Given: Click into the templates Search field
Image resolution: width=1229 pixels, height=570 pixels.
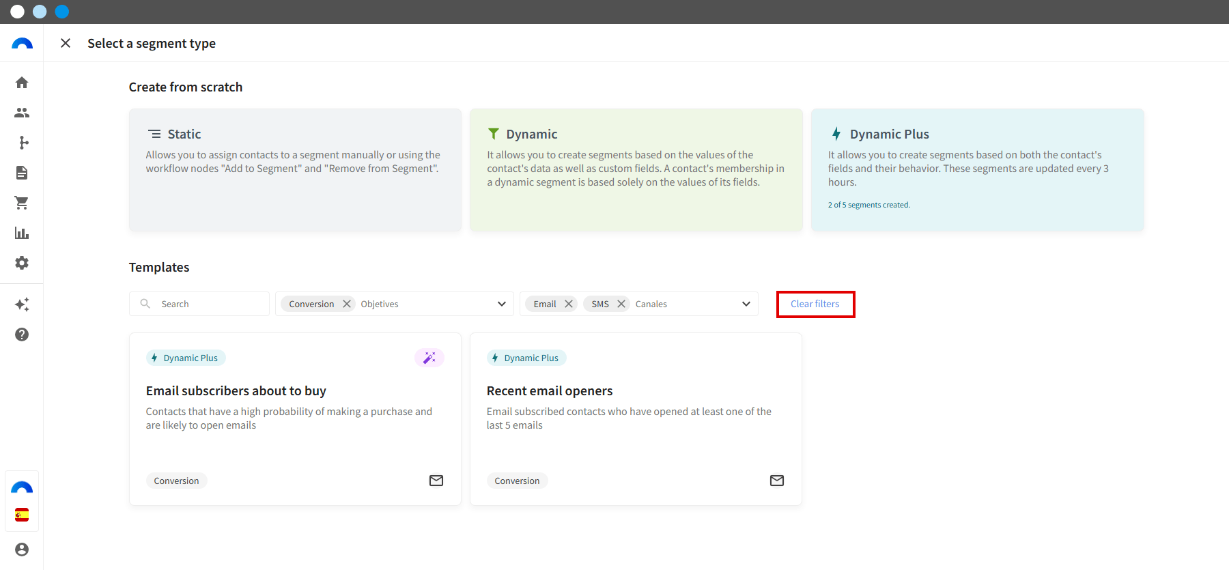Looking at the screenshot, I should pos(199,304).
